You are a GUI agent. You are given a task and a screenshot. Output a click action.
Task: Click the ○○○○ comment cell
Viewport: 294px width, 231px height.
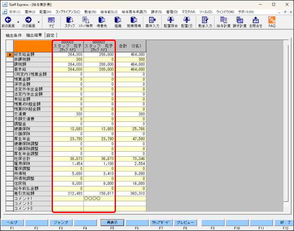(x=99, y=198)
